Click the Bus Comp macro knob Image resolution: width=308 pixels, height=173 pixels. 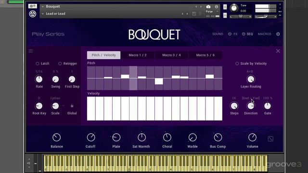point(218,137)
